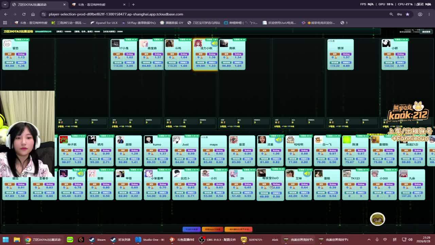Open 好友列表 window from the taskbar

[x=121, y=240]
